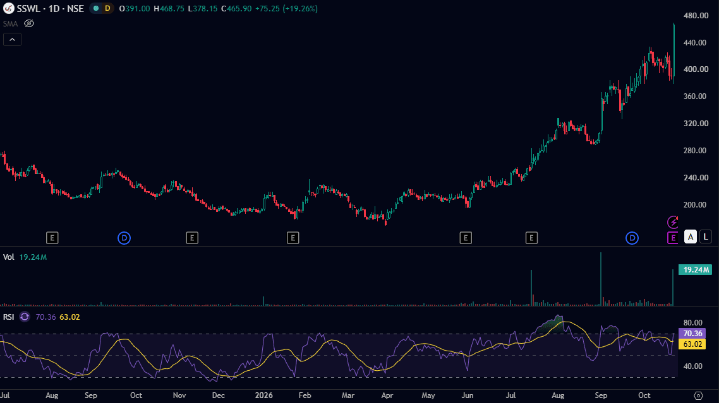Open the earnings E marker before Feb 2026
Image resolution: width=719 pixels, height=403 pixels.
tap(293, 238)
